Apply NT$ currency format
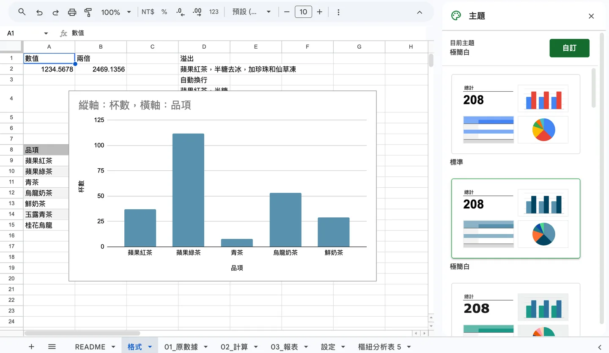Viewport: 609px width, 353px height. coord(148,12)
